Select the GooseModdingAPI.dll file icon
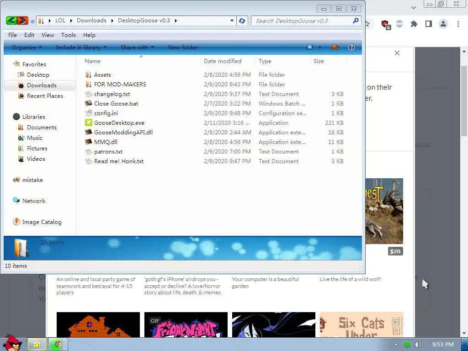The width and height of the screenshot is (468, 351). click(x=88, y=132)
